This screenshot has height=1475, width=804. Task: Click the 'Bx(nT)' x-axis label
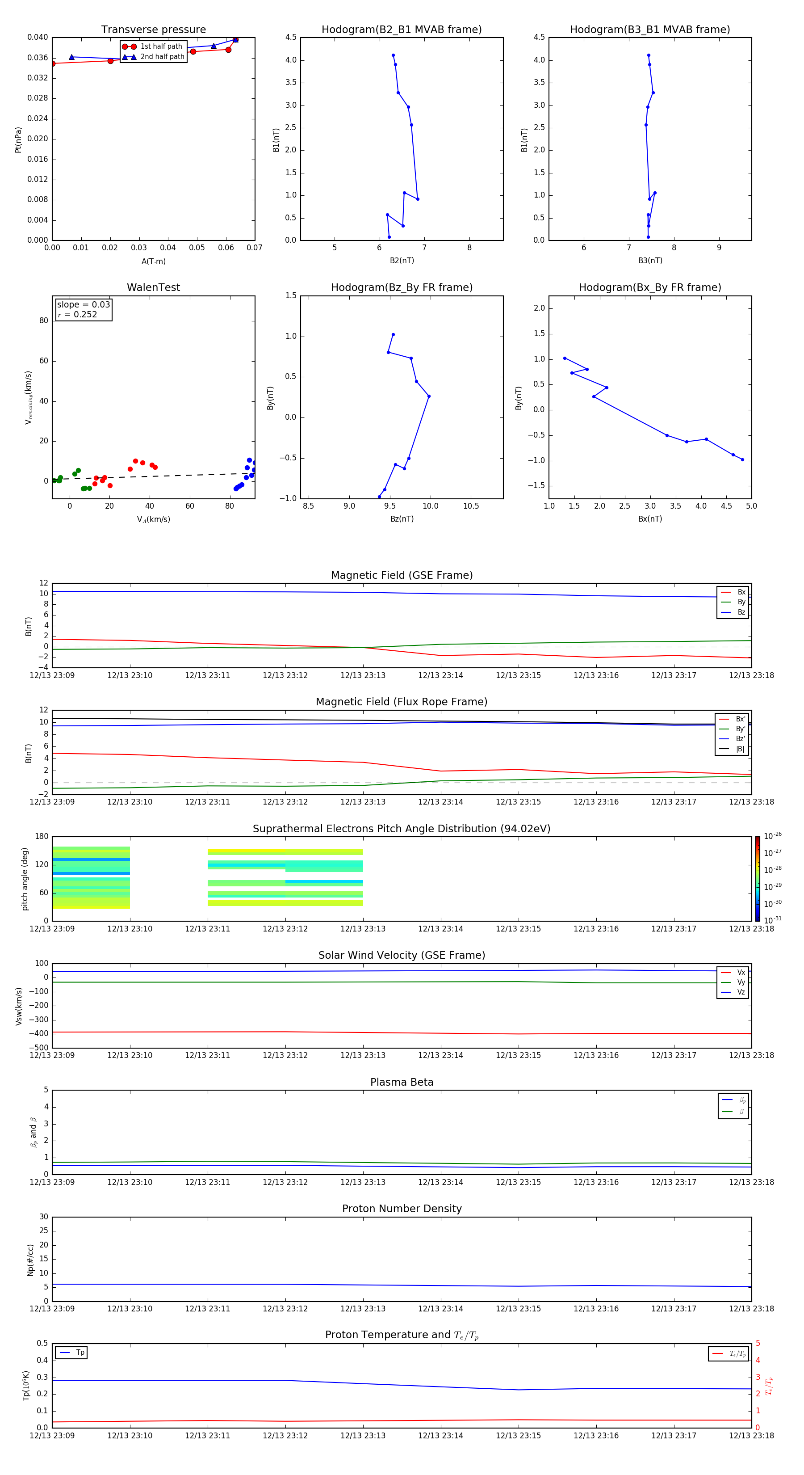(650, 519)
